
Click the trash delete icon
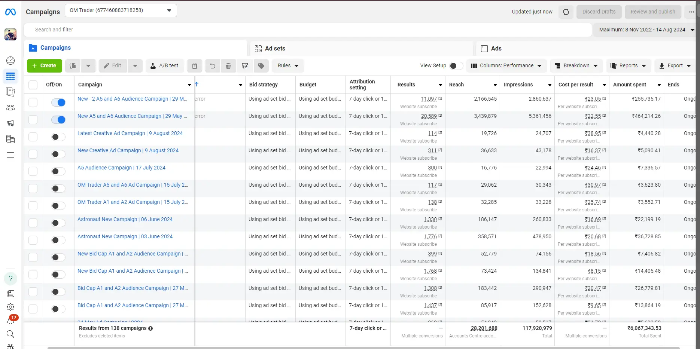[228, 66]
